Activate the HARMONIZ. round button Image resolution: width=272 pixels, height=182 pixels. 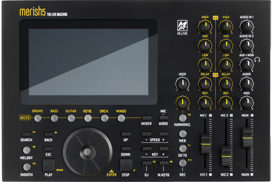(183, 118)
